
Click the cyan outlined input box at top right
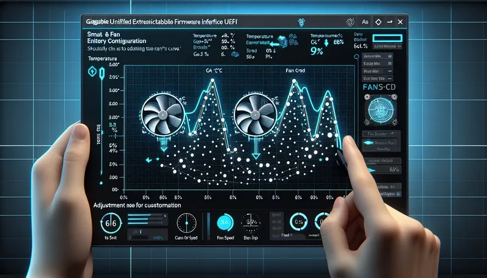387,38
